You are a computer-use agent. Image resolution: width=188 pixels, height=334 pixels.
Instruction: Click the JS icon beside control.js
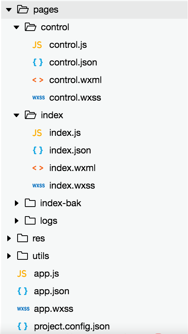click(x=37, y=45)
